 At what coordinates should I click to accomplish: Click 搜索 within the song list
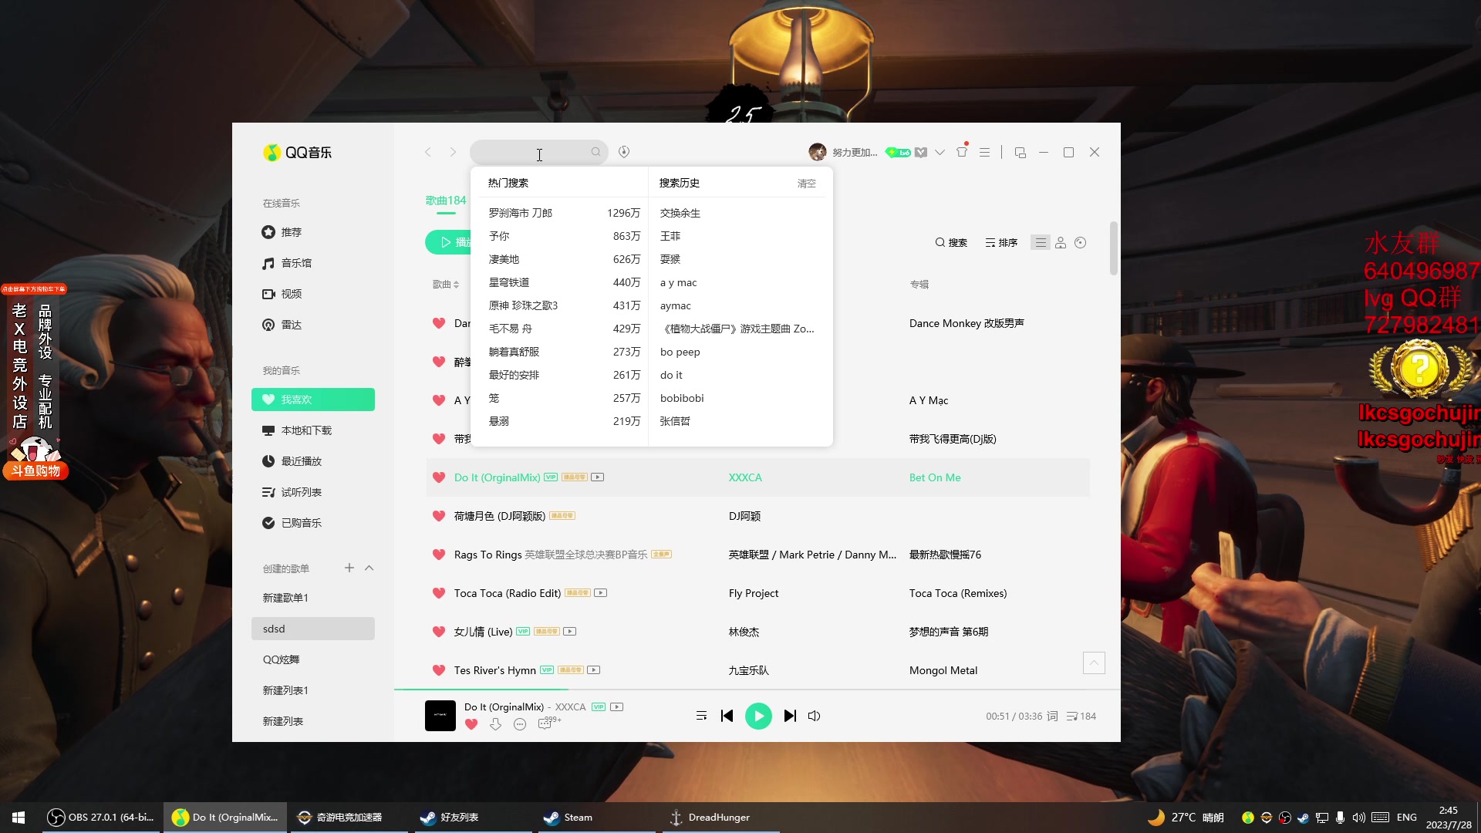(x=951, y=242)
